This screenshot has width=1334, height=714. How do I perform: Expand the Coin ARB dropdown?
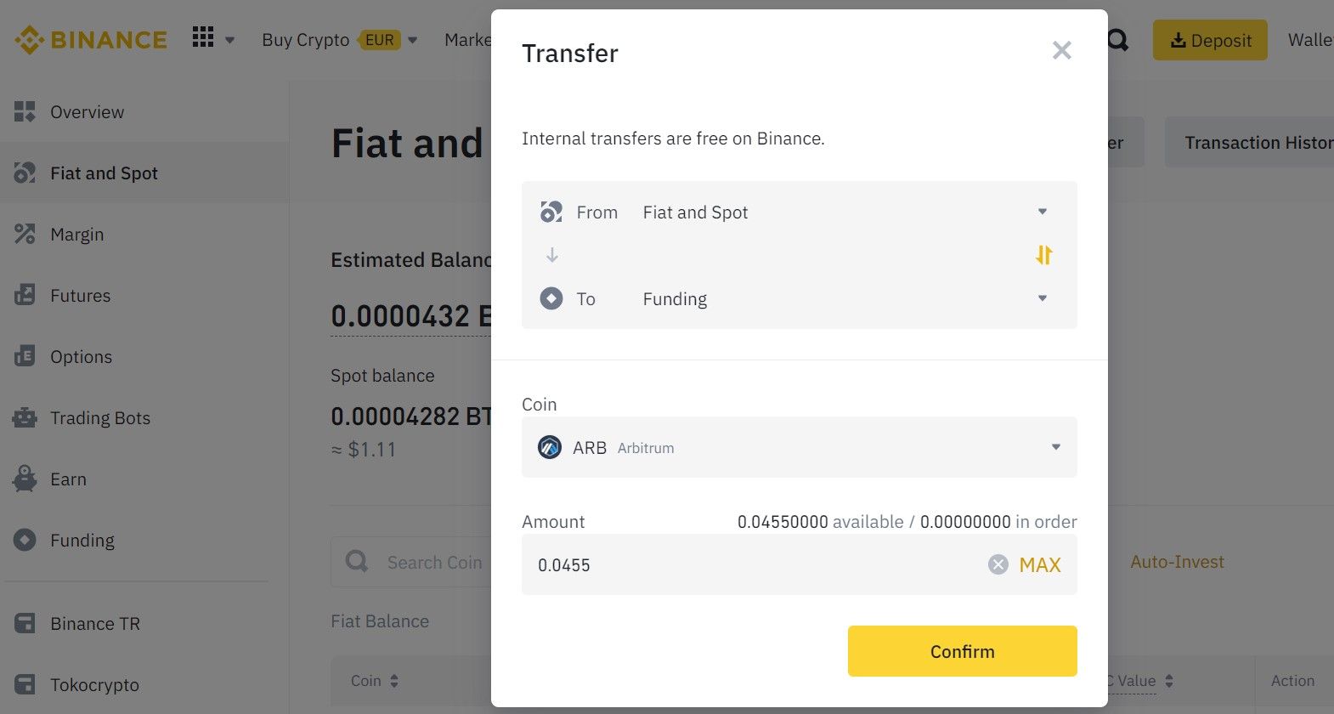pos(1055,446)
